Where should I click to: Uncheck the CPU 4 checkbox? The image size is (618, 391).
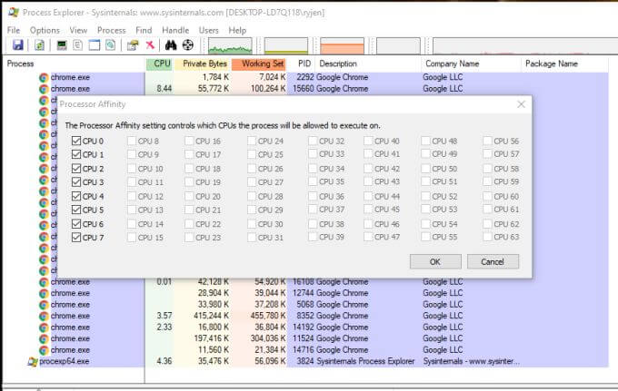(x=76, y=196)
